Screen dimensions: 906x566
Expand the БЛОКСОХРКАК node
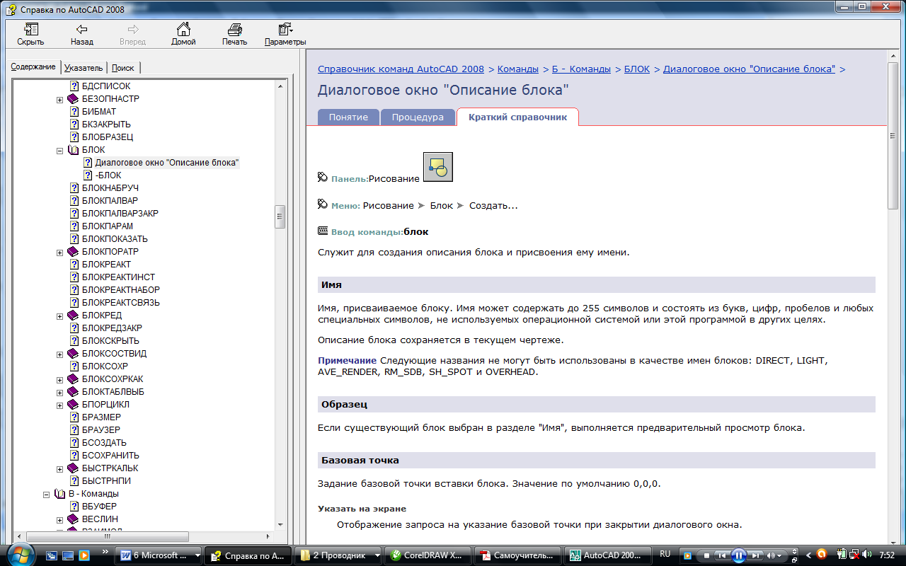pyautogui.click(x=60, y=379)
